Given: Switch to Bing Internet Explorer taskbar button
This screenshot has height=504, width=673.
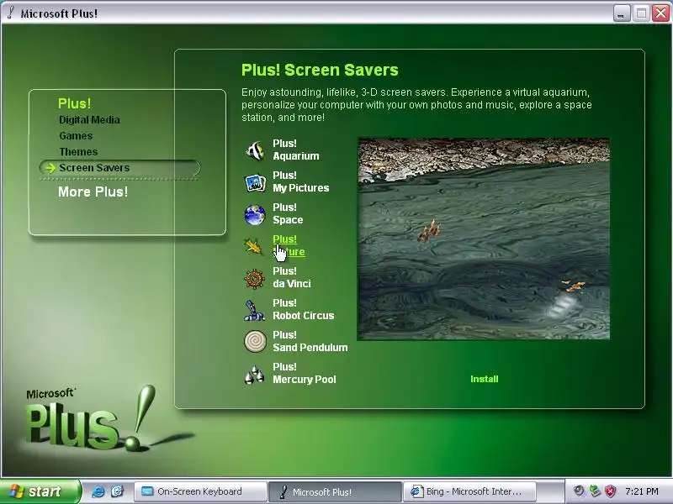Looking at the screenshot, I should point(469,491).
